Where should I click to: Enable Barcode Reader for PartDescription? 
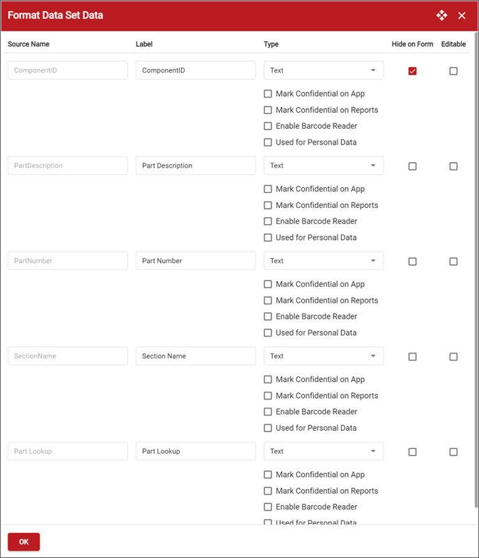pos(268,221)
